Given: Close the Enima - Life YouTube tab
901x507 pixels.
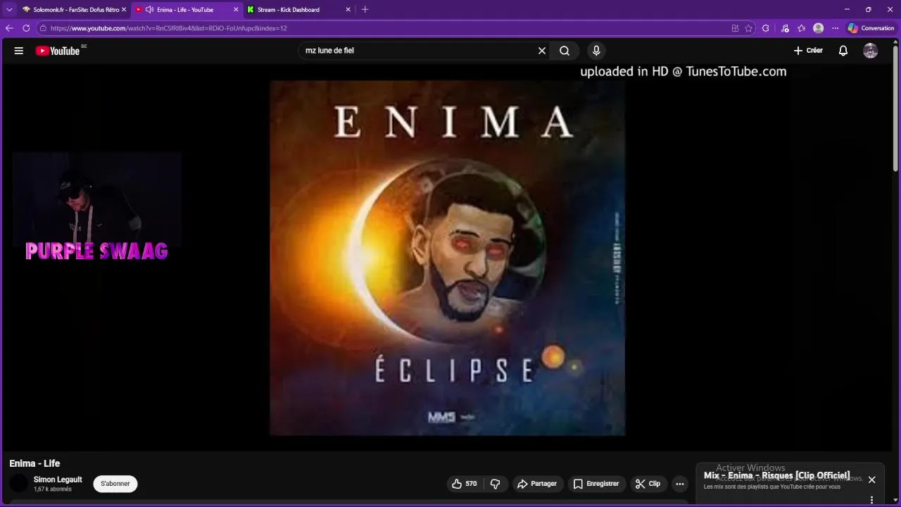Looking at the screenshot, I should 236,10.
